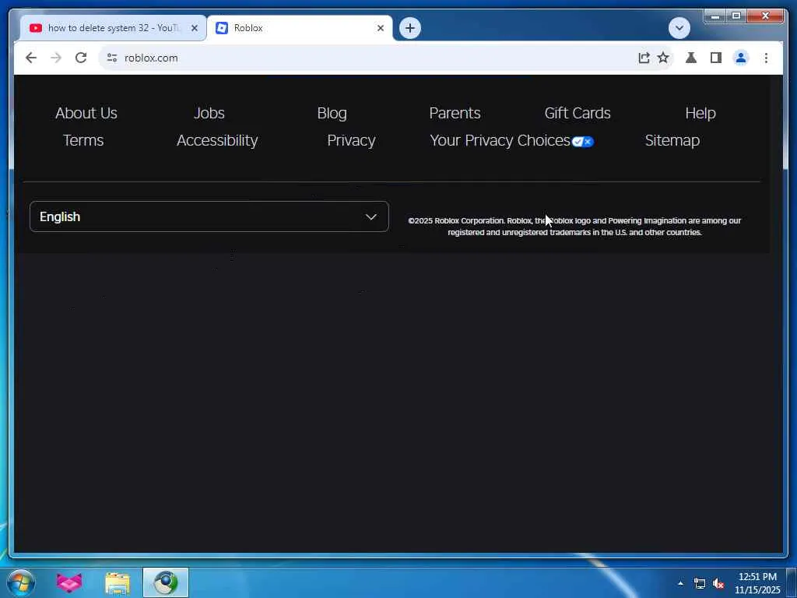The image size is (797, 598).
Task: Go back using the browser back arrow
Action: tap(31, 58)
